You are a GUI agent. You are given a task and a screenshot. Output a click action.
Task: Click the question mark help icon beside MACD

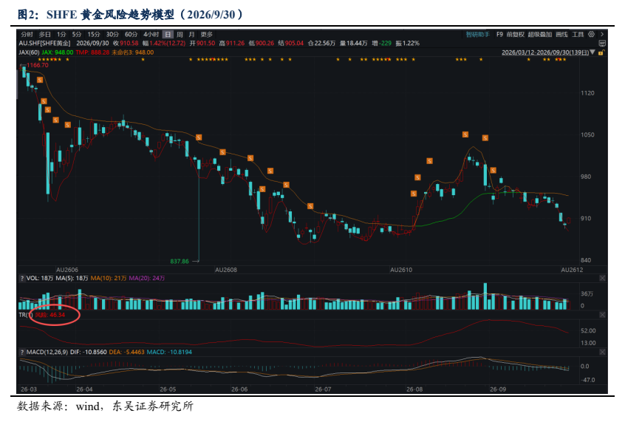[x=22, y=352]
